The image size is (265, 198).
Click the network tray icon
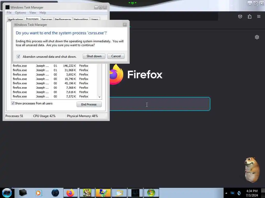(x=233, y=193)
